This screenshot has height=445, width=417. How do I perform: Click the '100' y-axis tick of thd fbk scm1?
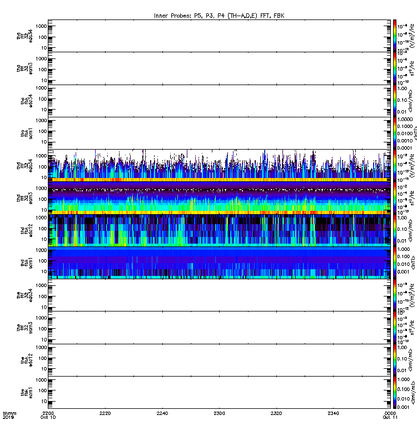click(x=43, y=261)
